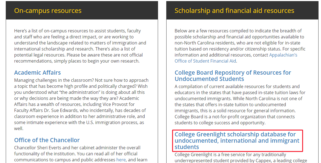Open the Office of the Chancellor link

tap(47, 140)
